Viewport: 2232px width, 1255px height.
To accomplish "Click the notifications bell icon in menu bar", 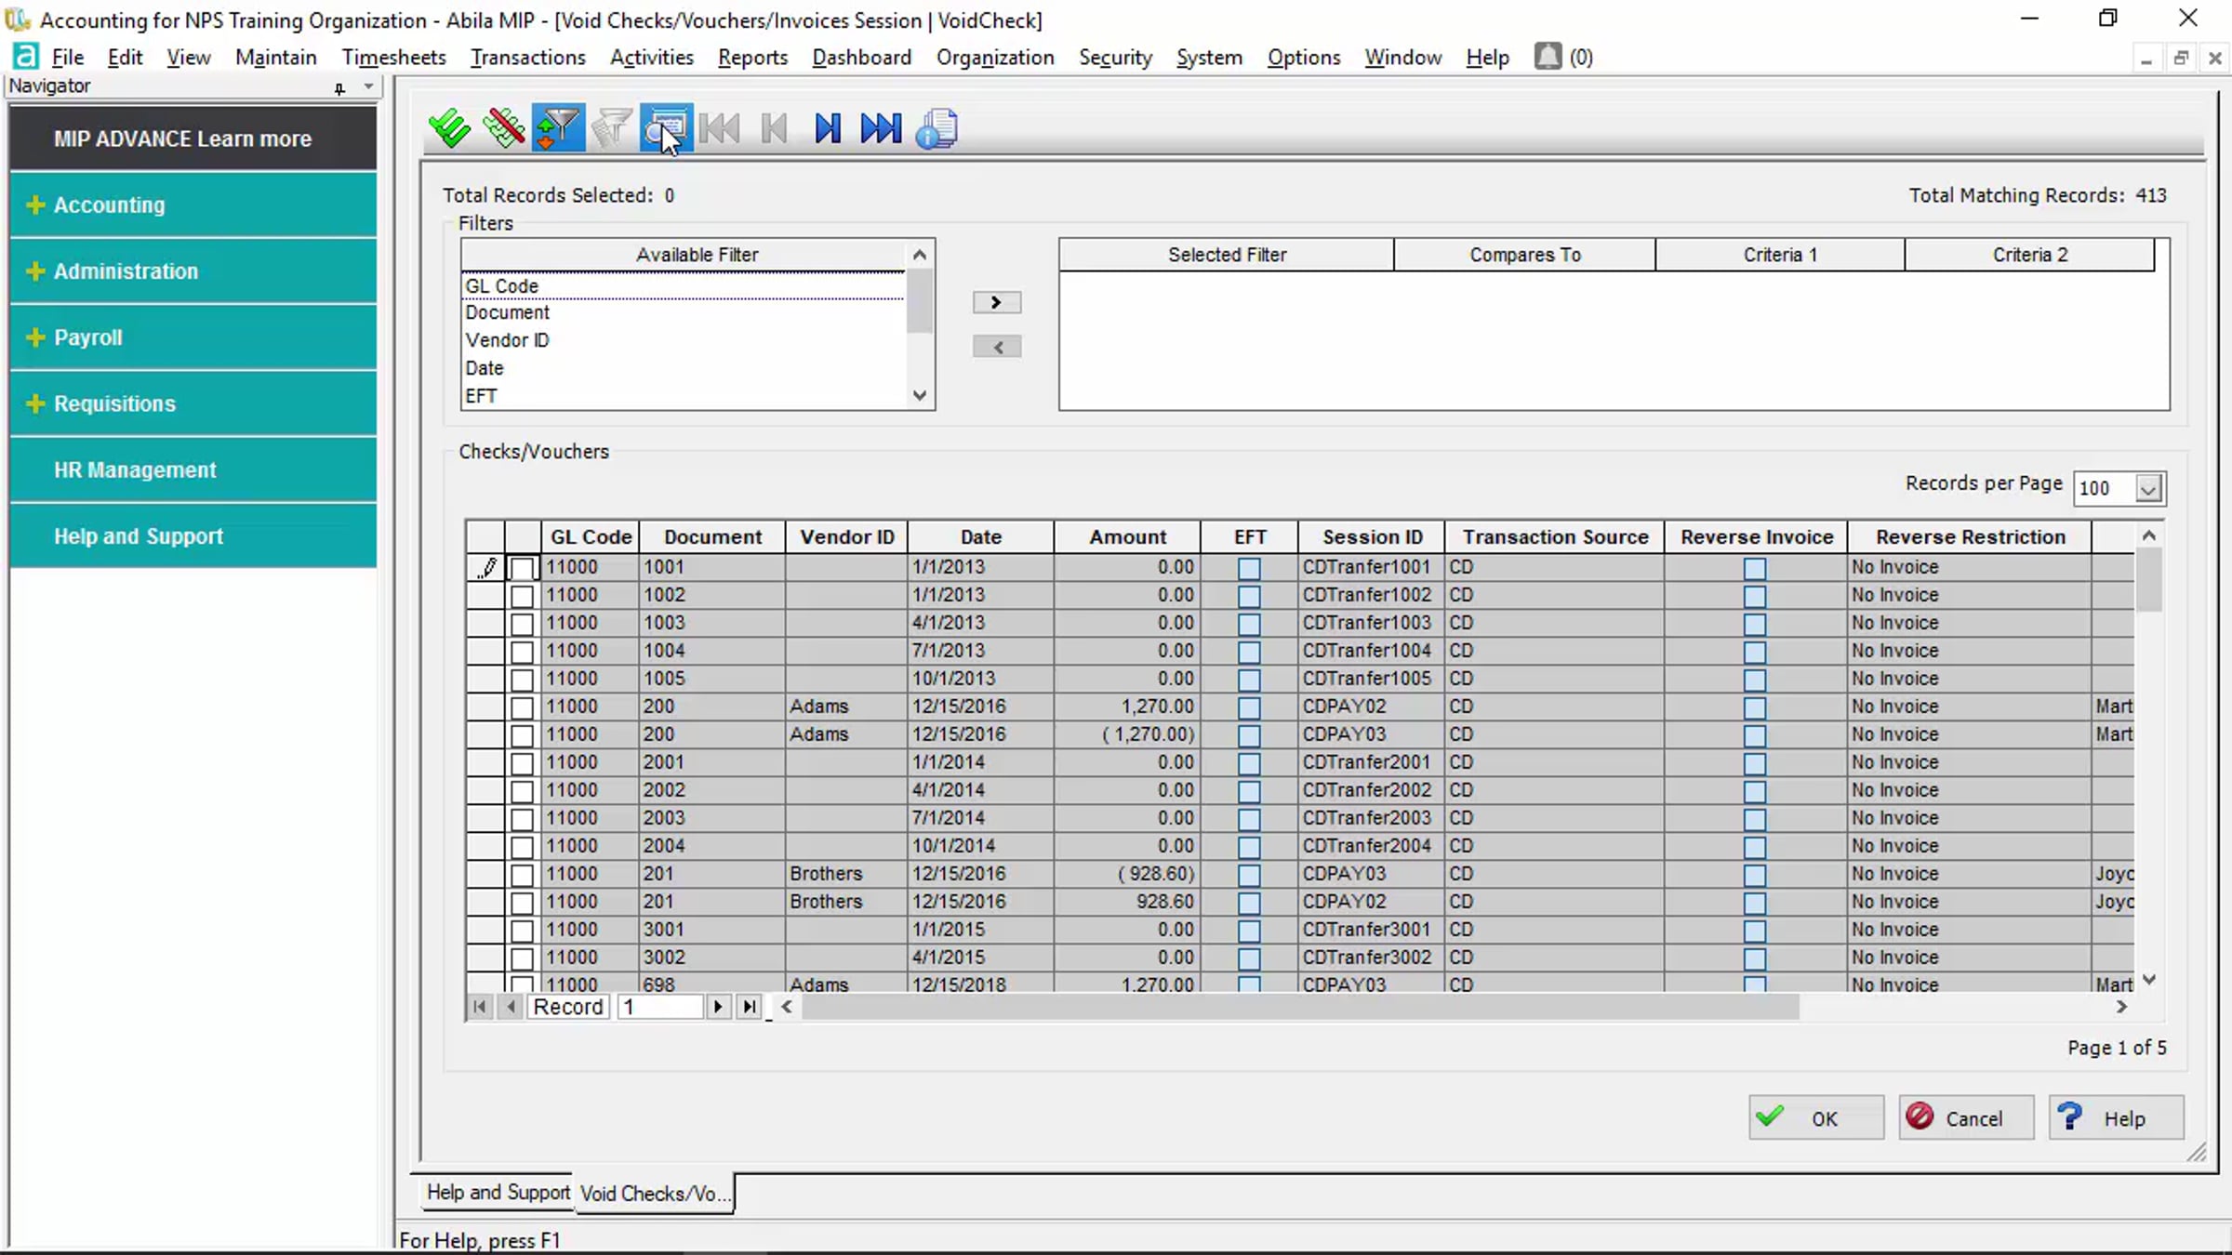I will (1548, 57).
